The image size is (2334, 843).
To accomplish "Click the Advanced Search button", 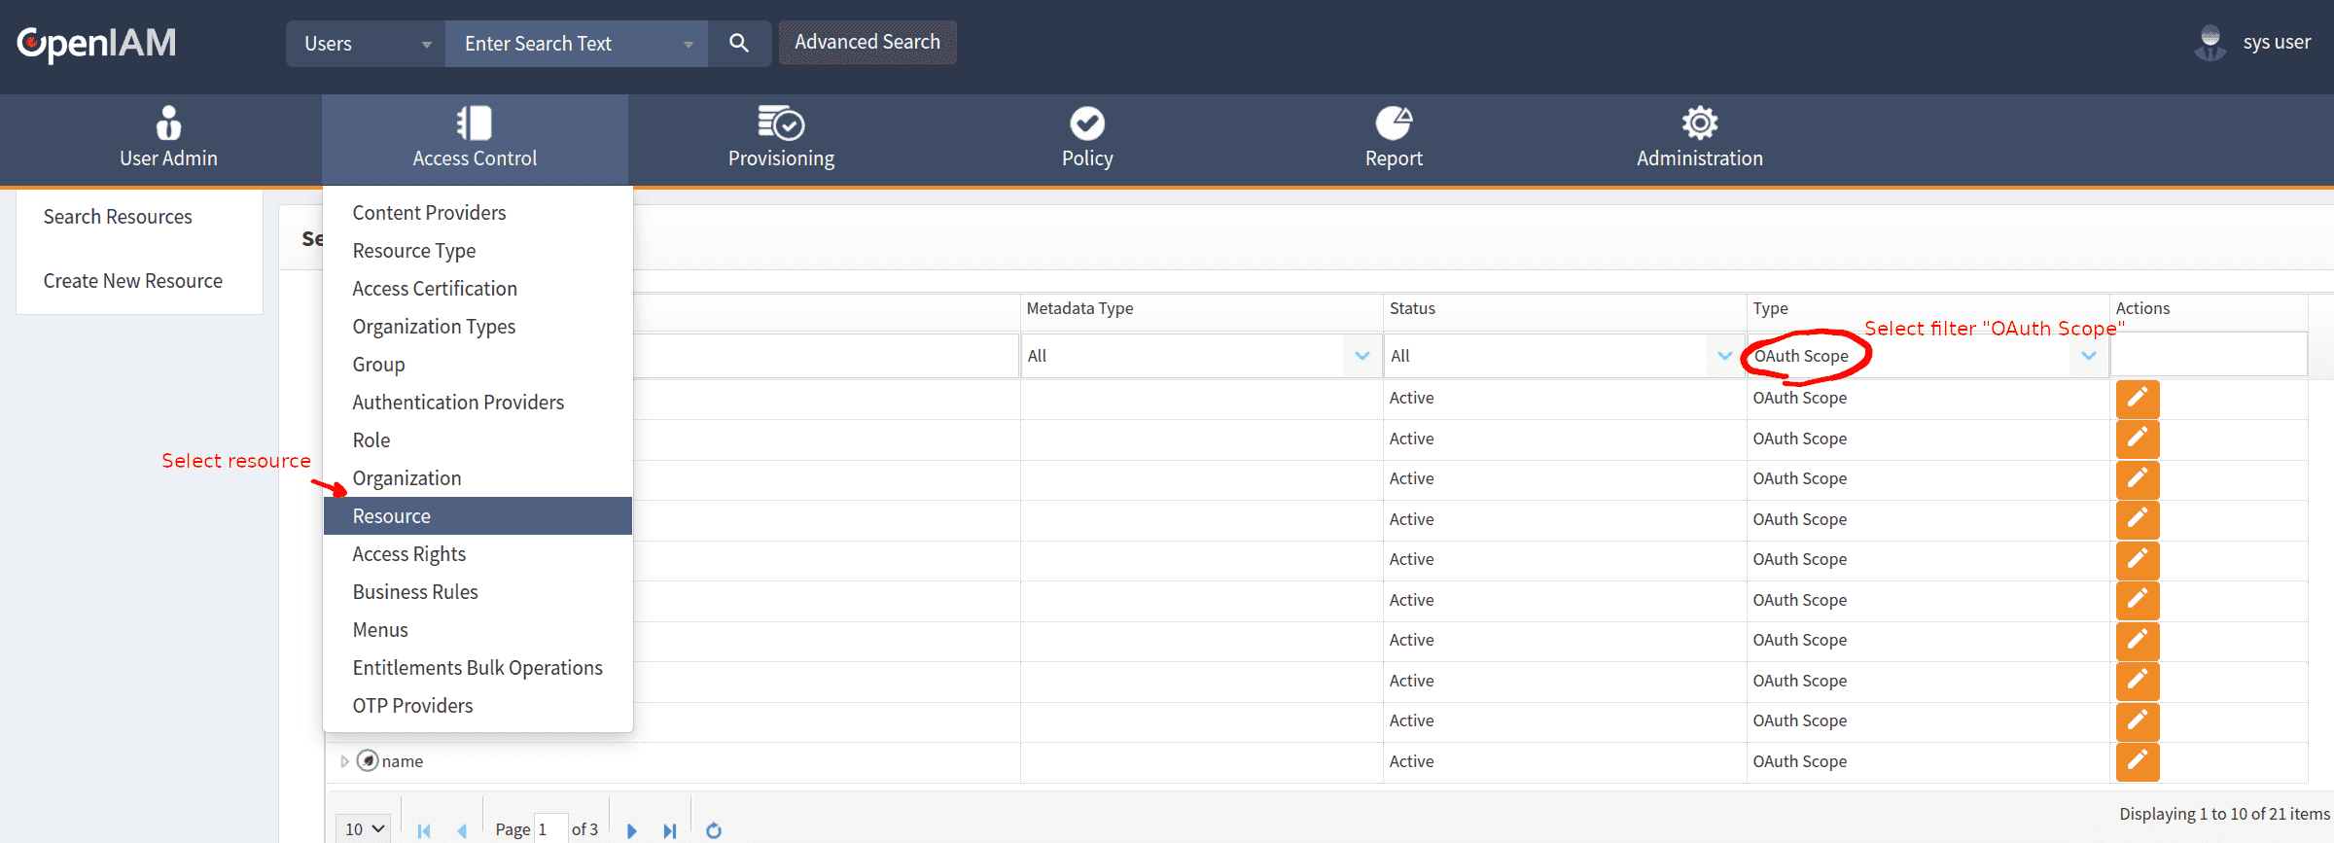I will (866, 43).
